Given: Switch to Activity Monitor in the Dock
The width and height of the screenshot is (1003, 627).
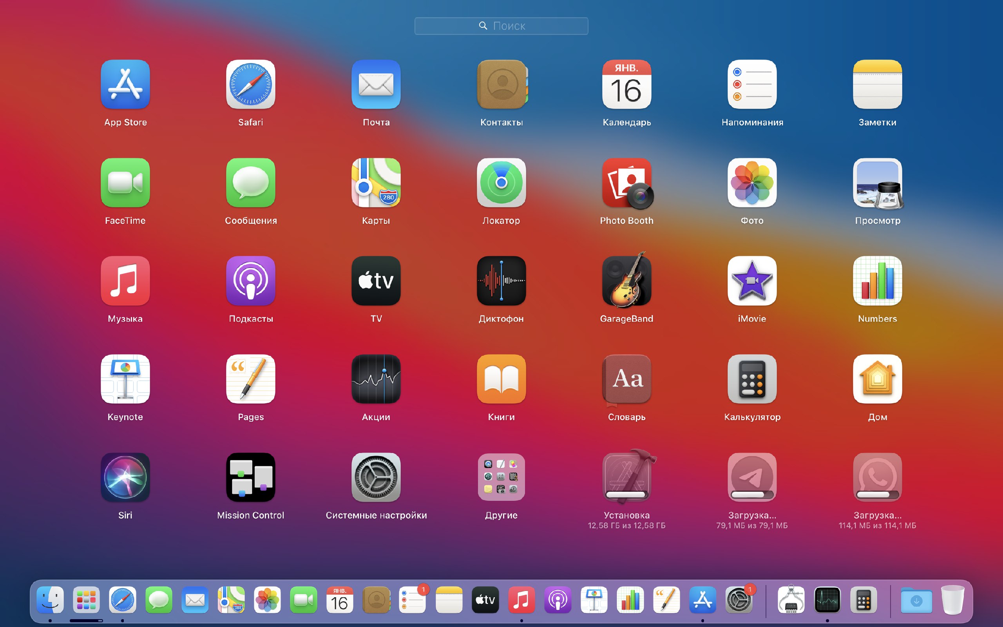Looking at the screenshot, I should 827,600.
